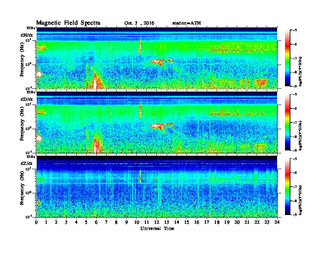Image resolution: width=330 pixels, height=255 pixels.
Task: Click the 10⁰ frequency tick of dD/dt panel
Action: 29,128
